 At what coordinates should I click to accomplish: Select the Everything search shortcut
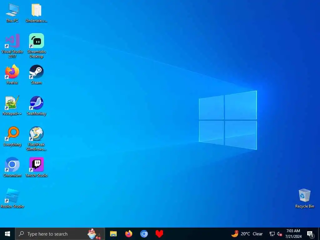[x=12, y=137]
